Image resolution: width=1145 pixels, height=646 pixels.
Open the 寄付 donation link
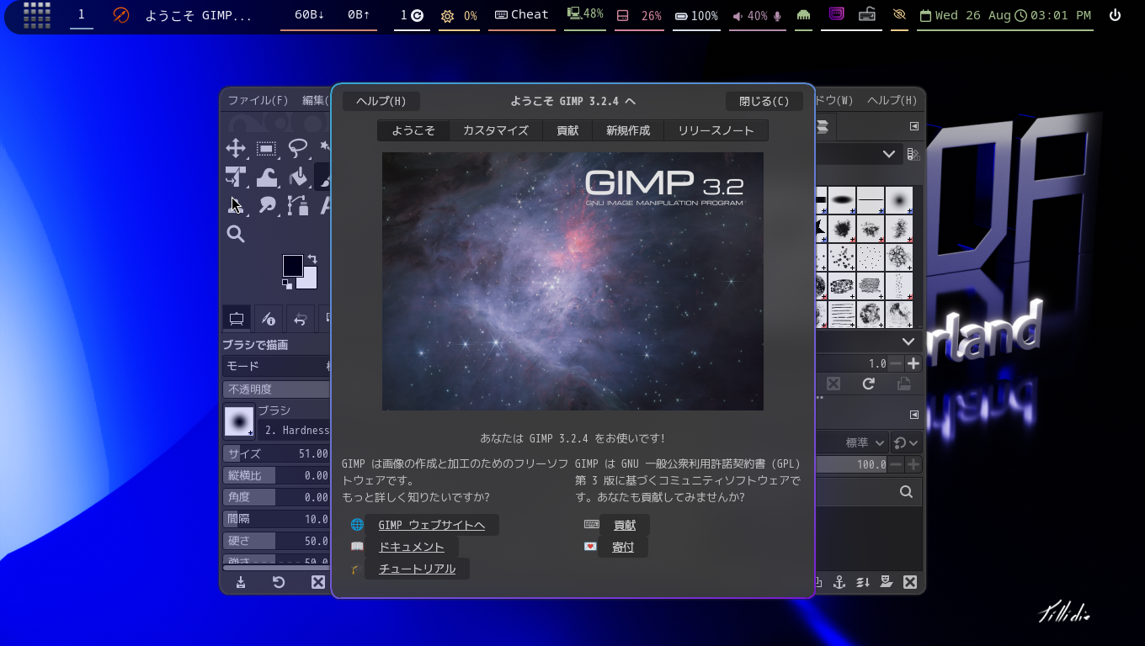pyautogui.click(x=623, y=547)
